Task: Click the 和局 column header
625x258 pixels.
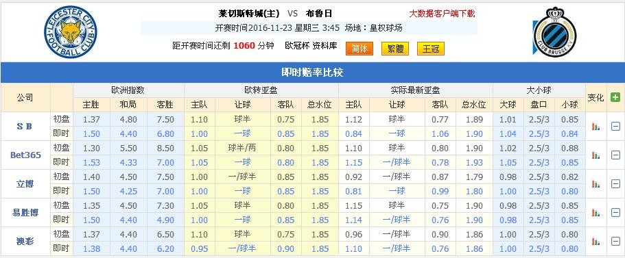Action: pos(128,105)
